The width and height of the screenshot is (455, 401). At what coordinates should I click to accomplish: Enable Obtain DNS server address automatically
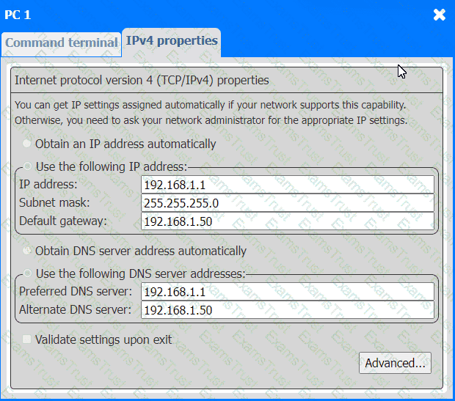(28, 251)
